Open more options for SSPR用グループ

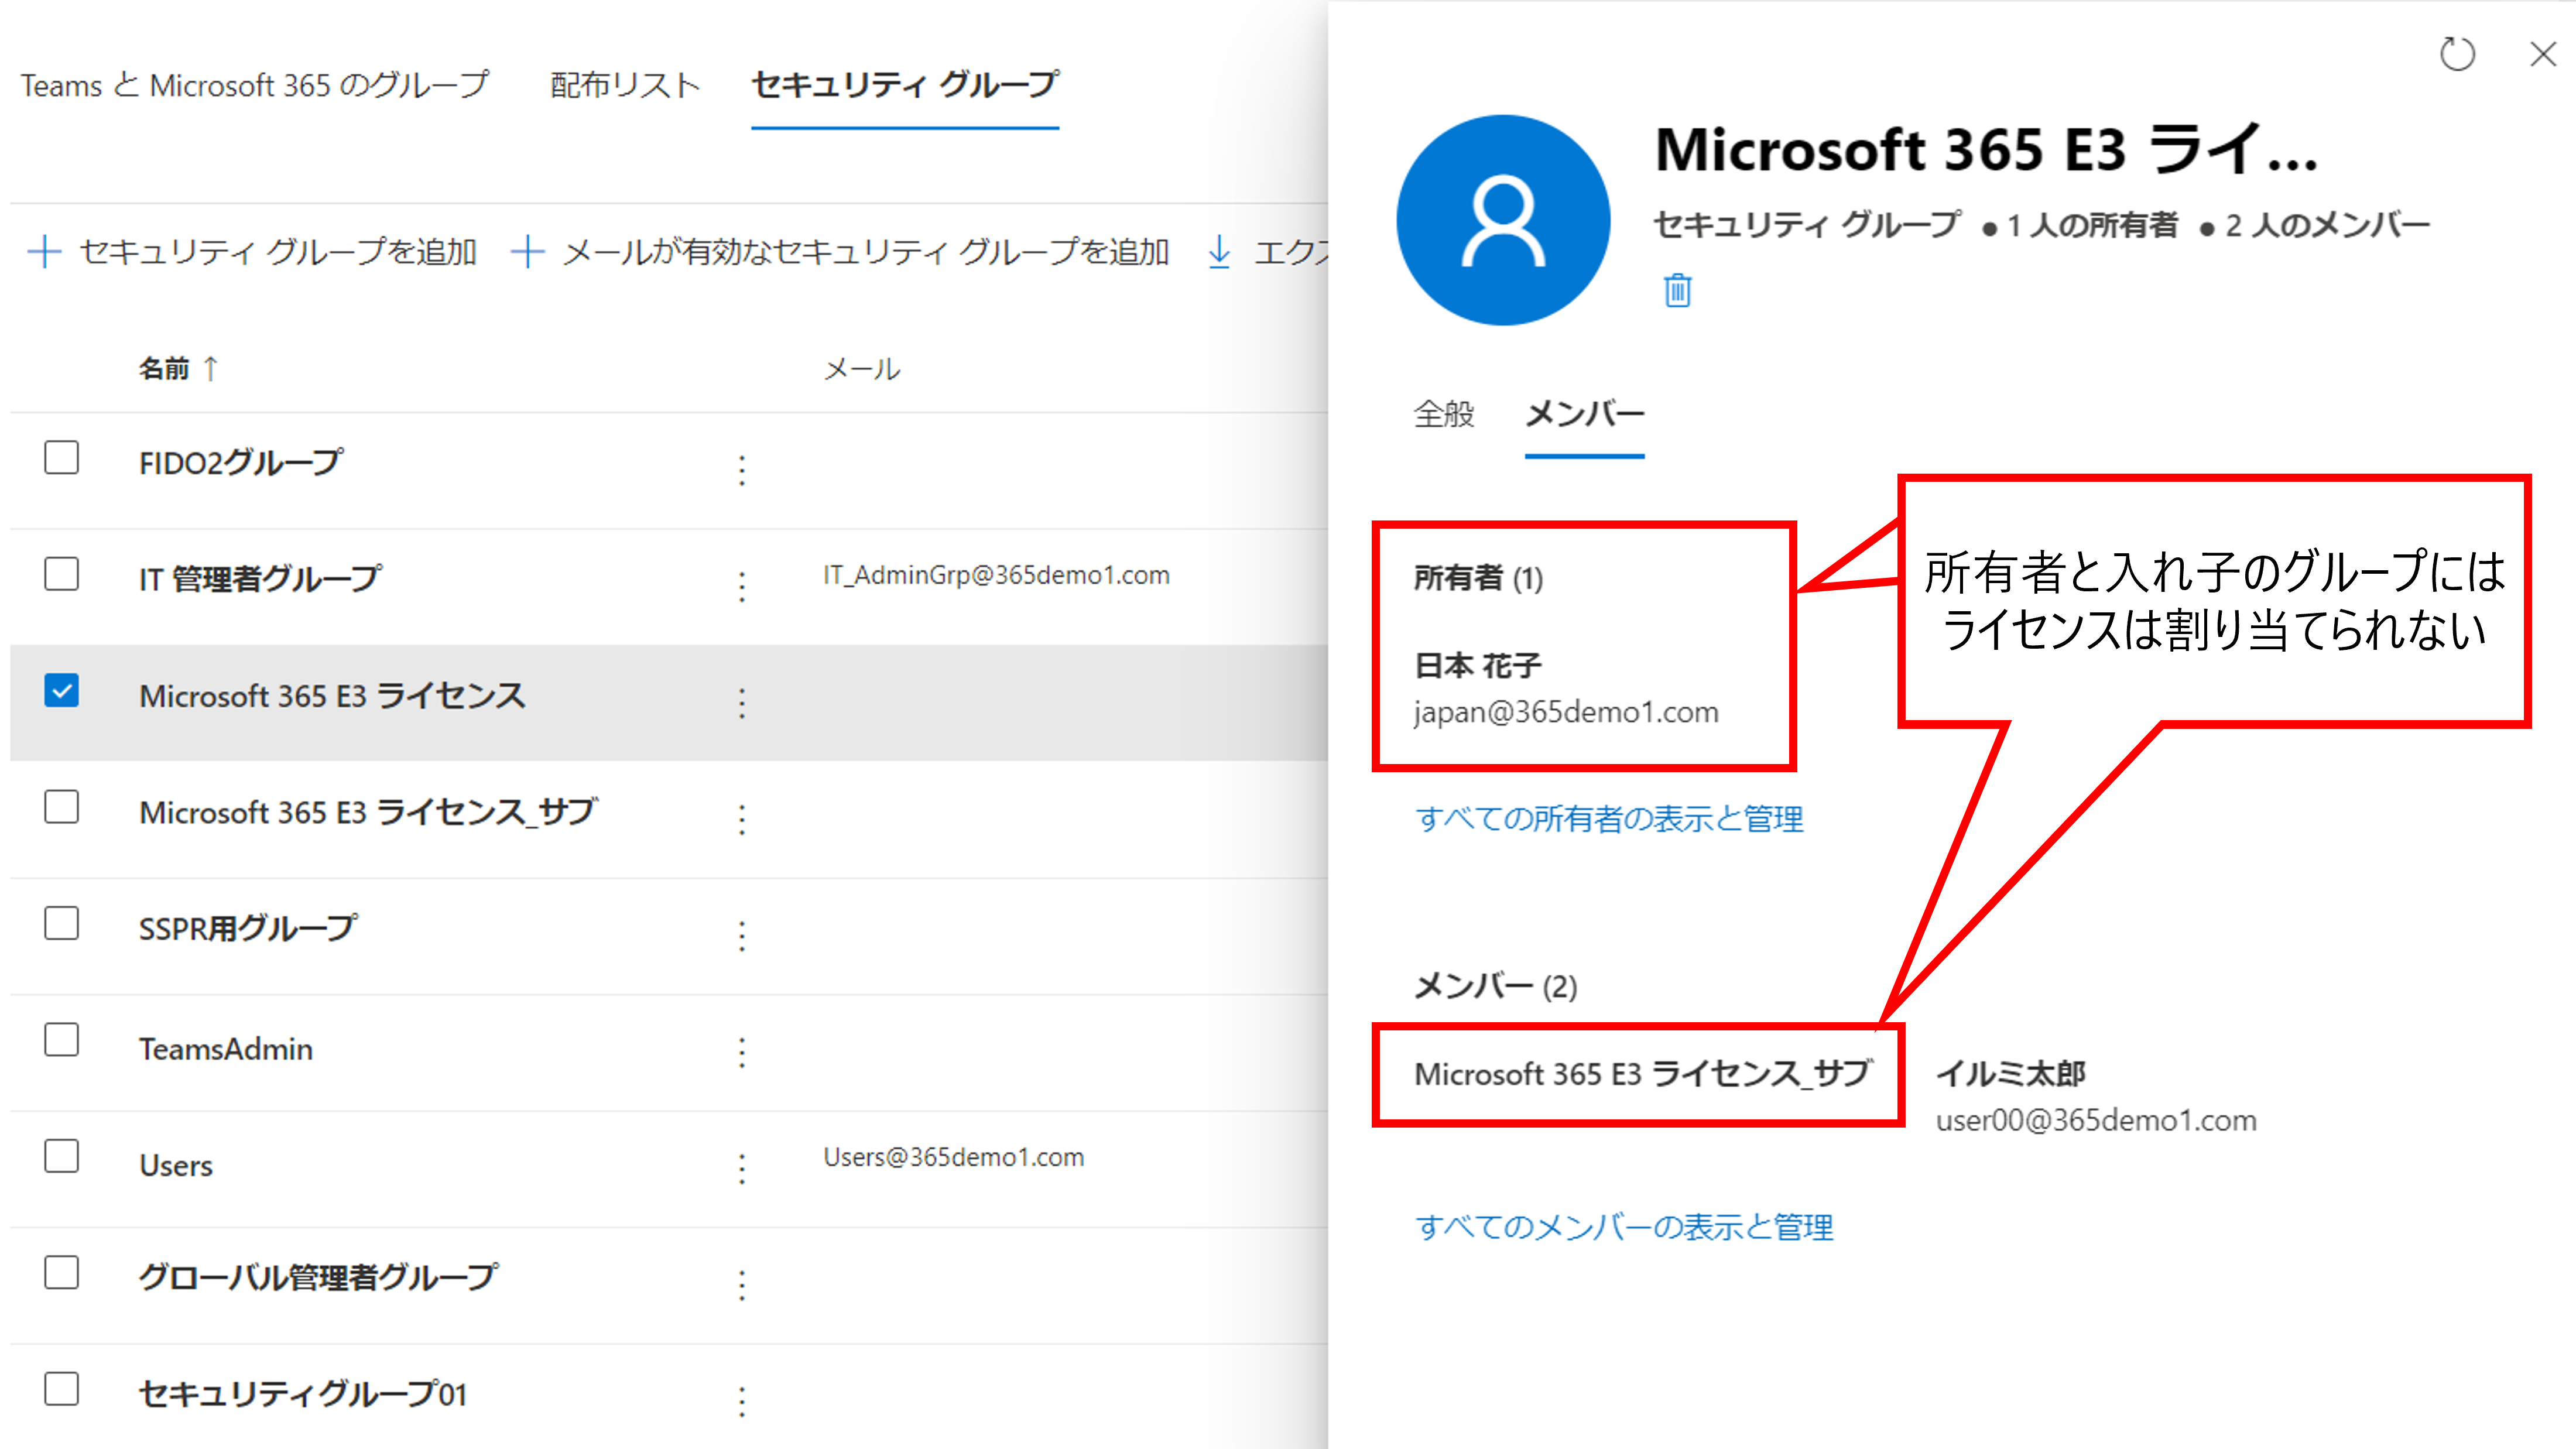742,935
